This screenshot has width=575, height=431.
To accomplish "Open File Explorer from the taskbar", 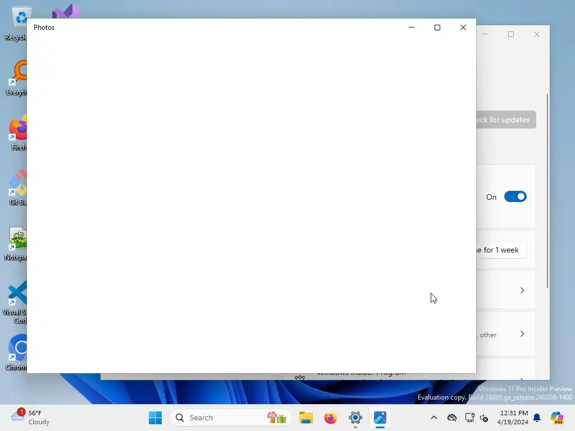I will coord(306,418).
